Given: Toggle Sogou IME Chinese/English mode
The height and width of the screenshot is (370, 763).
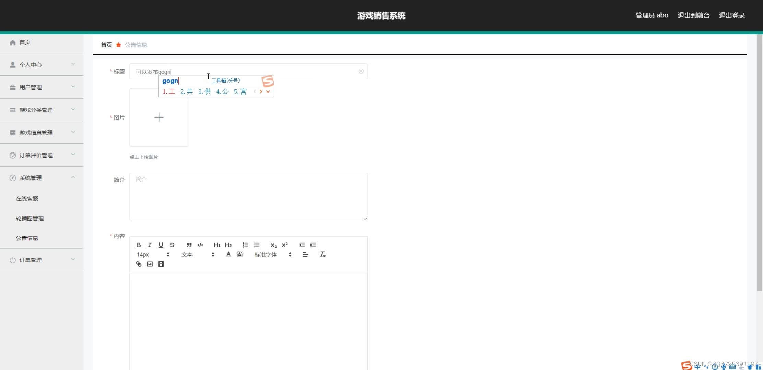Looking at the screenshot, I should click(x=697, y=366).
